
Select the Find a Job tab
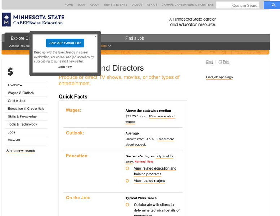(x=135, y=38)
